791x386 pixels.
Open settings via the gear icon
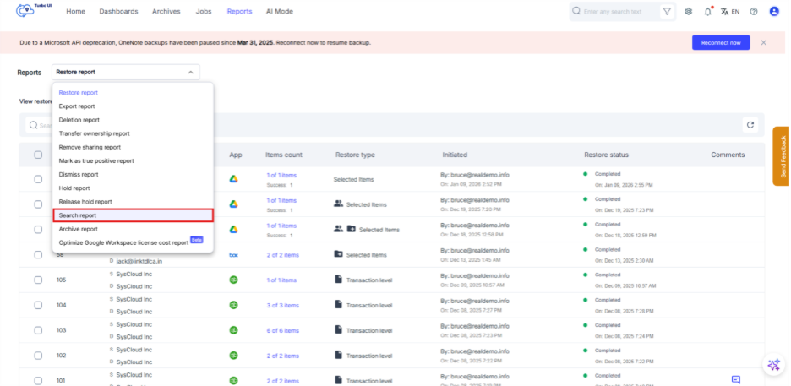click(x=689, y=12)
